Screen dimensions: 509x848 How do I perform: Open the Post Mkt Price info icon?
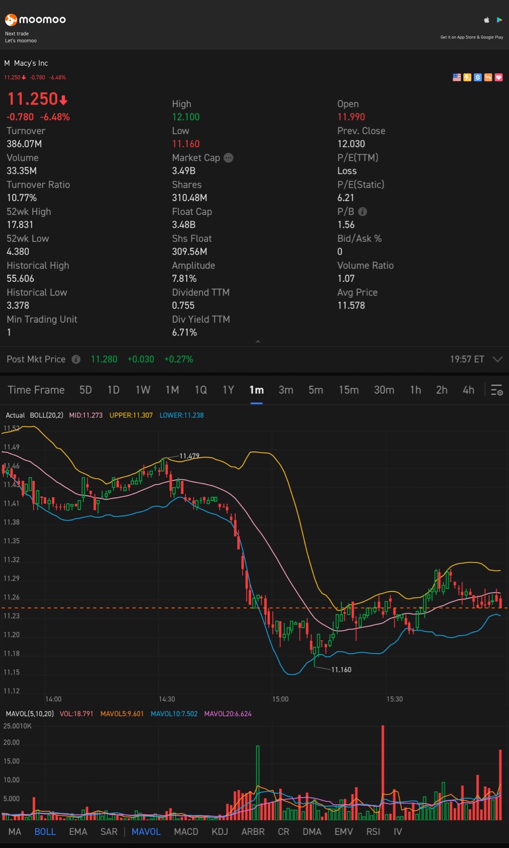click(76, 359)
